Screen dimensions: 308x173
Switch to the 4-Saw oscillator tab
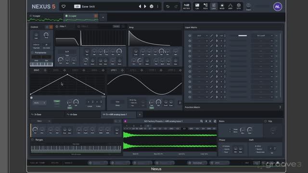pos(82,114)
